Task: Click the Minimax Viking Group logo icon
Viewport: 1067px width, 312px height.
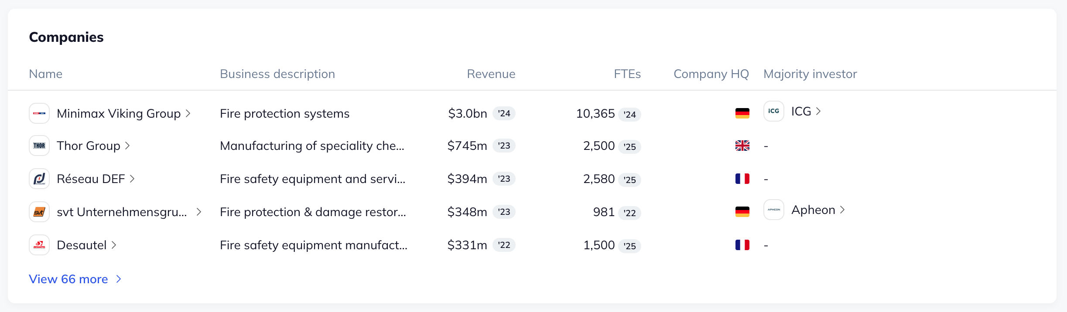Action: pos(39,113)
